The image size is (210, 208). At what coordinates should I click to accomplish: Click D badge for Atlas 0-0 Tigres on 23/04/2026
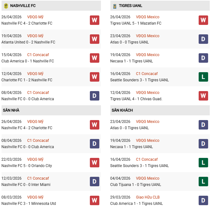203,39
